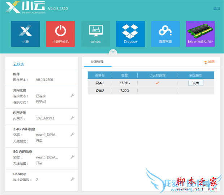Click the 小云数据源 checkmark for 设备1
Image resolution: width=224 pixels, height=195 pixels.
157,83
